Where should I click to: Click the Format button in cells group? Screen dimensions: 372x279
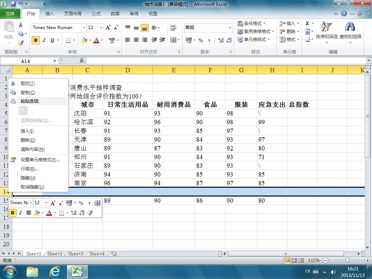click(x=289, y=39)
